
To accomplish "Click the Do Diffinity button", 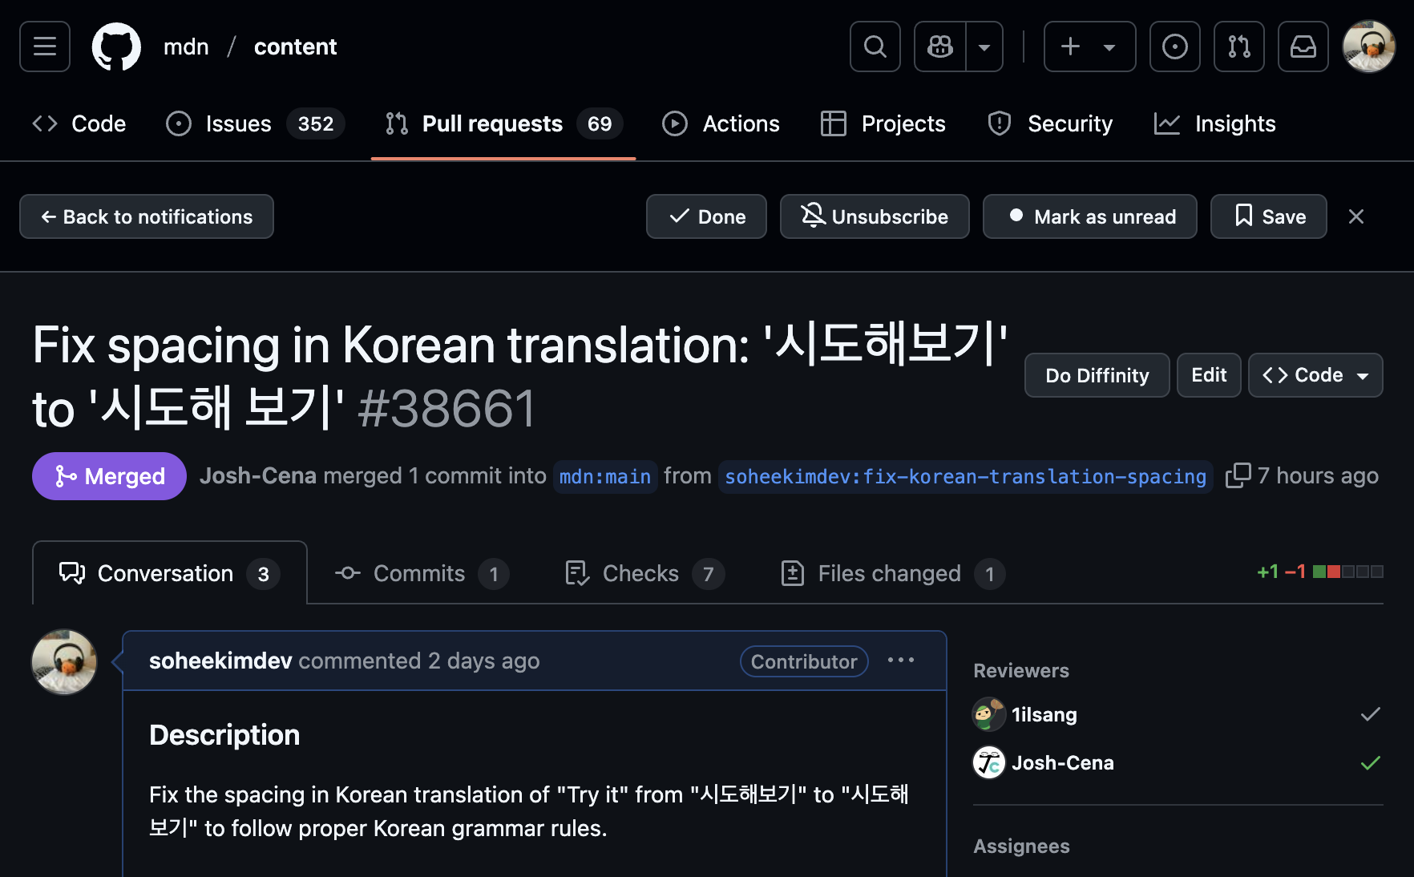I will click(x=1097, y=375).
